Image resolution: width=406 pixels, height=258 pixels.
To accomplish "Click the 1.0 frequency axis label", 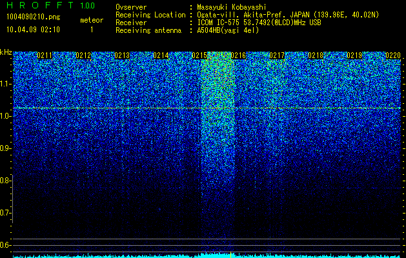I will pyautogui.click(x=5, y=116).
